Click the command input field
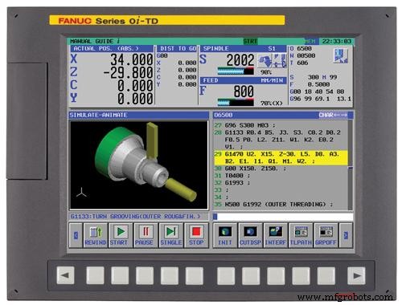This screenshot has width=402, height=305. [283, 217]
